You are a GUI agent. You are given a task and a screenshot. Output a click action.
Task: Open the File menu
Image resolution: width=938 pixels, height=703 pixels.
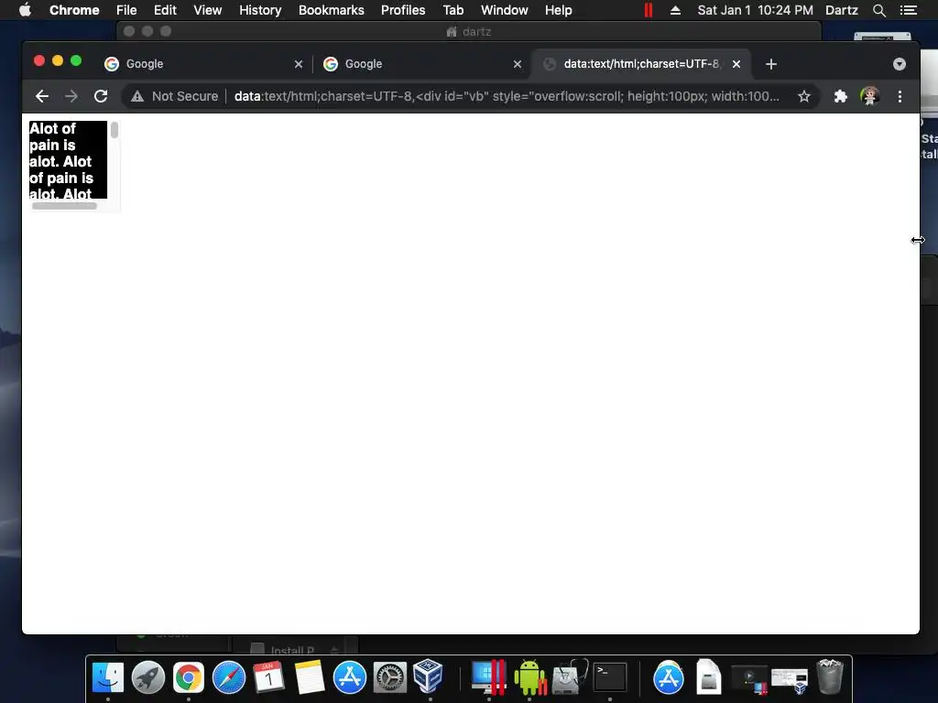pos(126,10)
